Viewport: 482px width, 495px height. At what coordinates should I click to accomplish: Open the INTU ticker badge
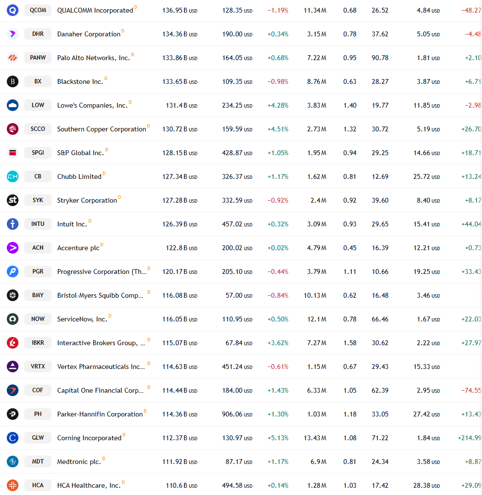point(38,224)
